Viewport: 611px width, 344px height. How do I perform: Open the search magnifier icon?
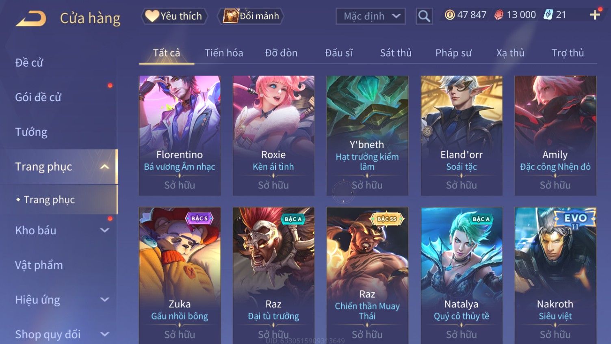(x=424, y=16)
